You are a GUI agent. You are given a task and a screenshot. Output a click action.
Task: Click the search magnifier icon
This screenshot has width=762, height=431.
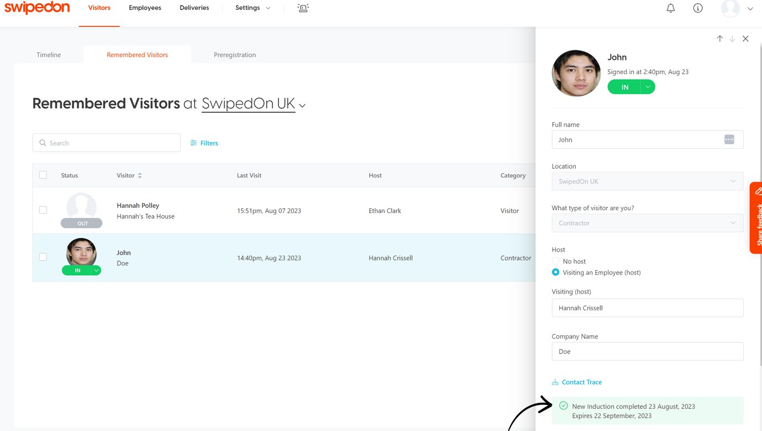tap(43, 143)
